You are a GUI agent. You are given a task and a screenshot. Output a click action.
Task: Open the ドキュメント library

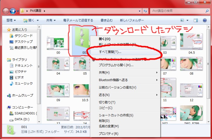(x=21, y=66)
